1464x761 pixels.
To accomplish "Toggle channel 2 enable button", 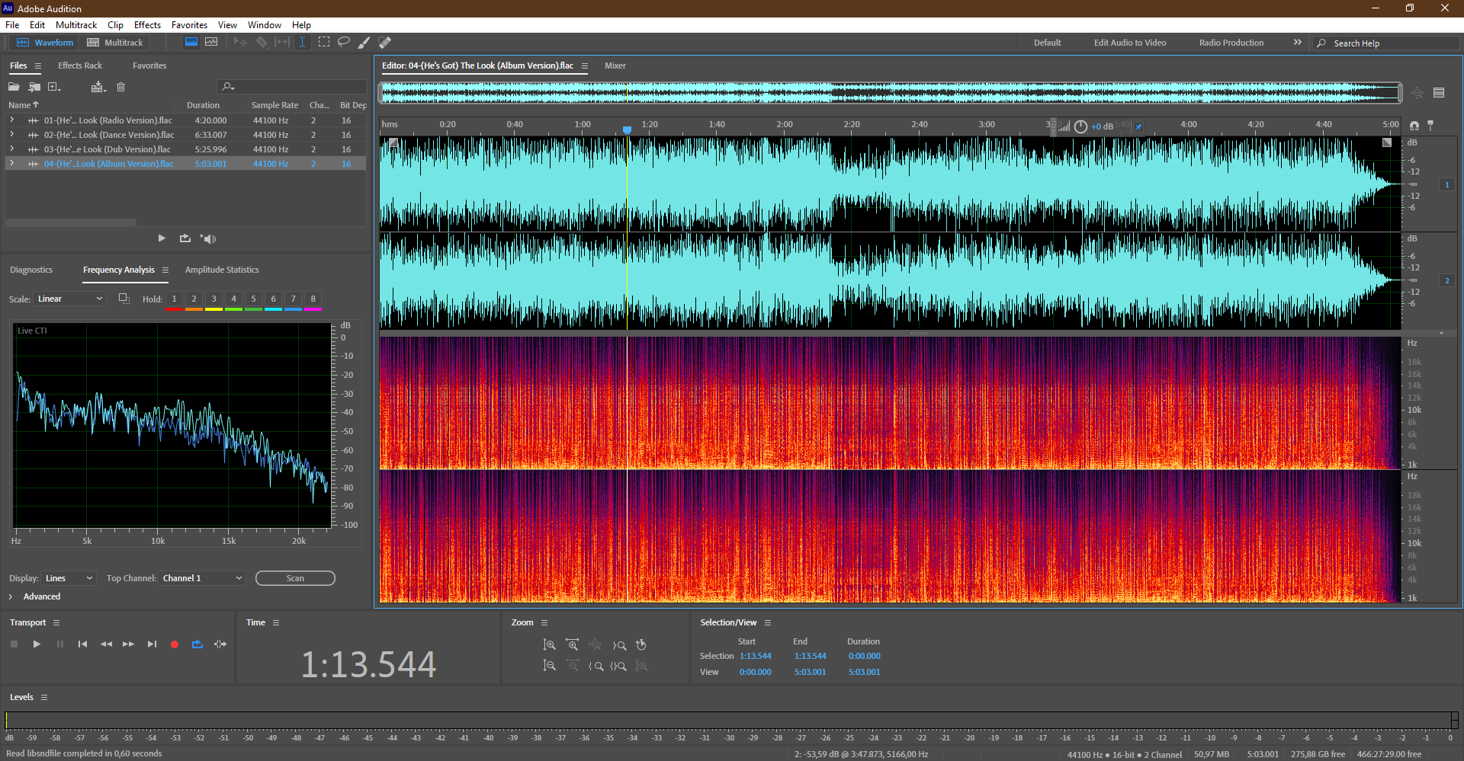I will click(1446, 281).
